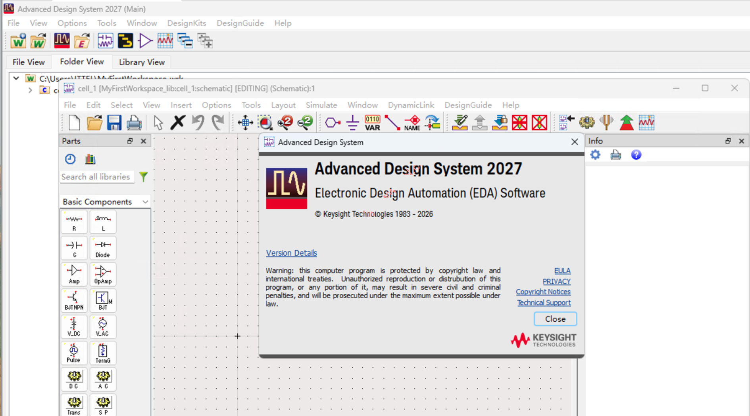
Task: Click Search all libraries input field
Action: coord(97,177)
